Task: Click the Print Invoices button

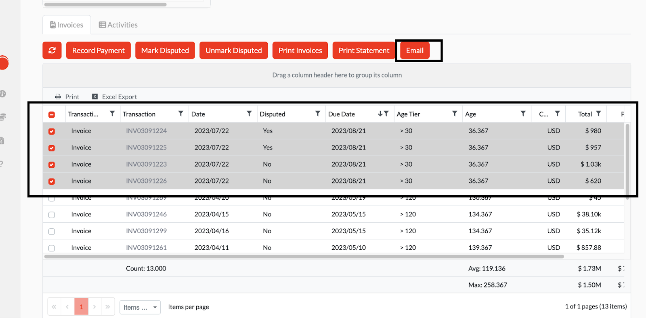Action: pos(300,51)
